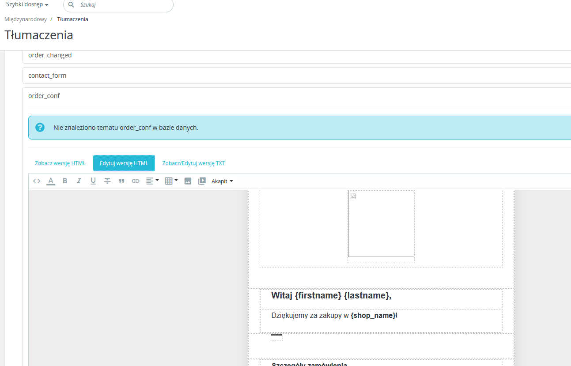Viewport: 571px width, 366px height.
Task: Switch to the Zobacz wersję HTML tab
Action: (x=61, y=163)
